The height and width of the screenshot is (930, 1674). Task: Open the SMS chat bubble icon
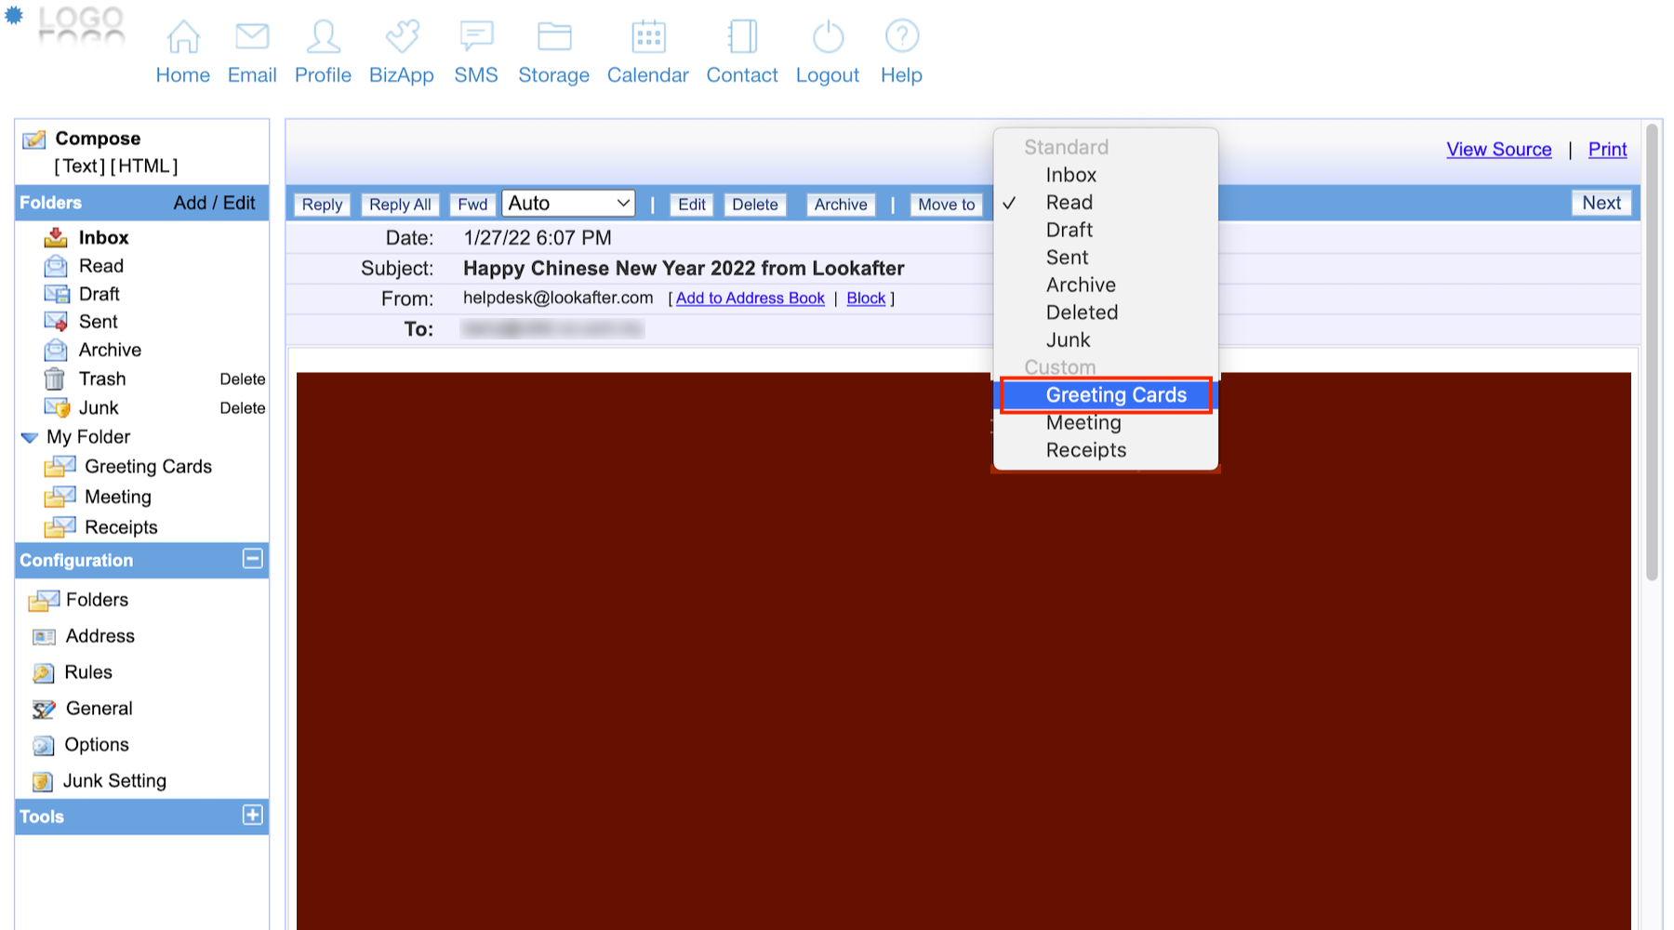476,37
